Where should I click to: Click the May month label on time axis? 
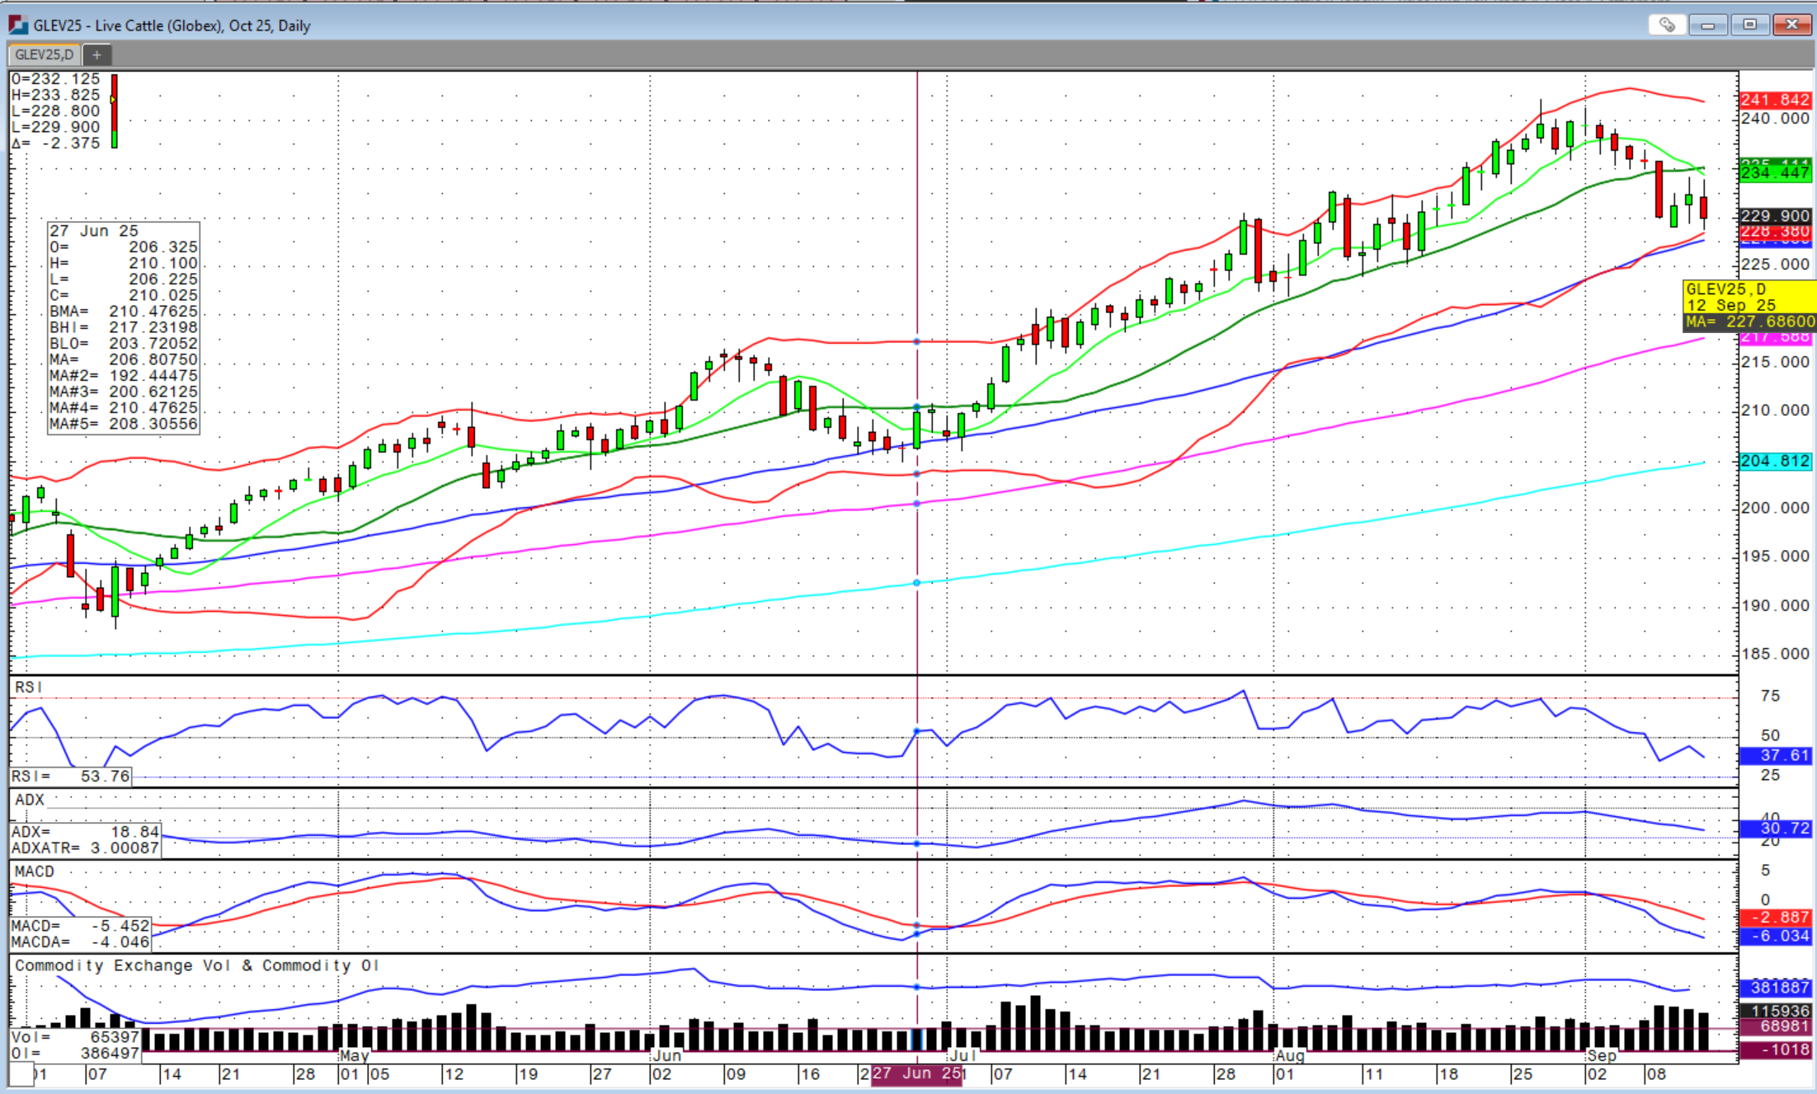coord(355,1055)
